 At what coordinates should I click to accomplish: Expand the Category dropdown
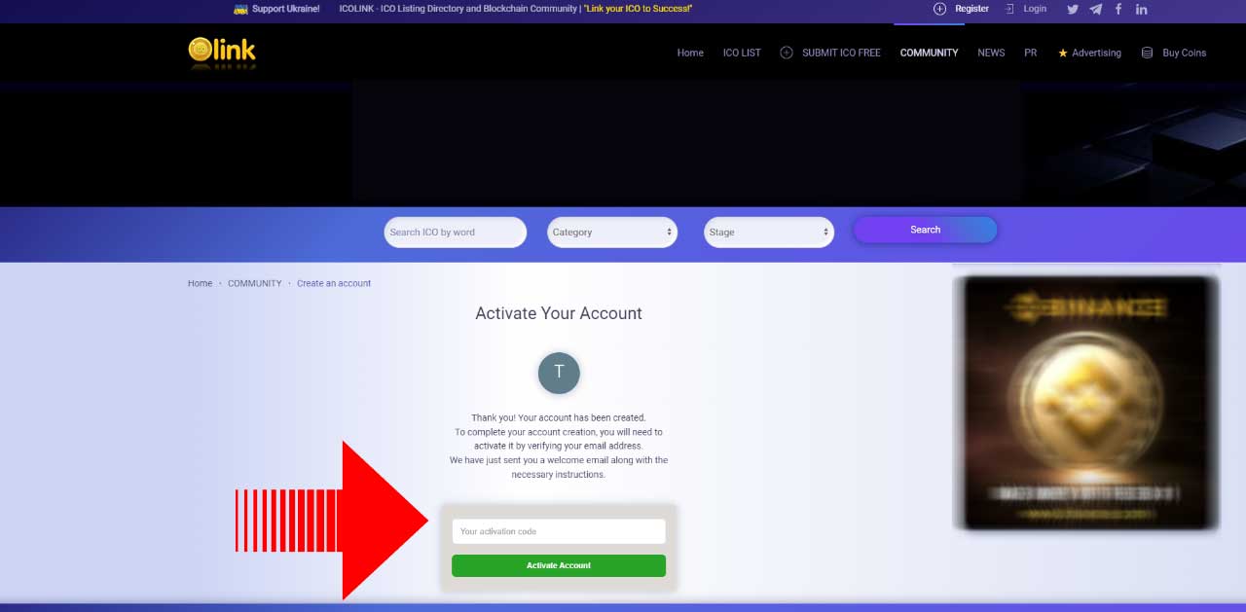tap(612, 232)
